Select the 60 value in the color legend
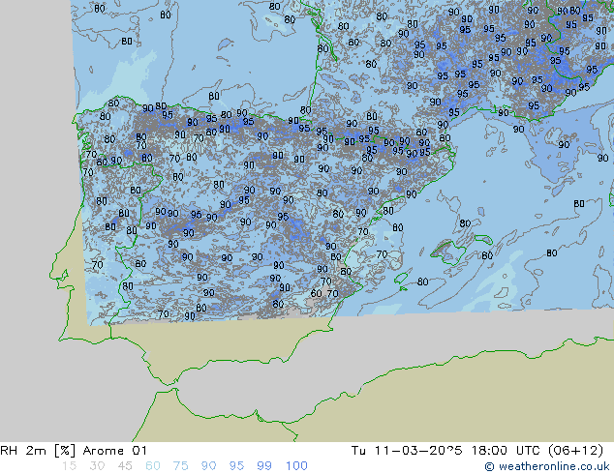This screenshot has width=614, height=474. [x=153, y=466]
